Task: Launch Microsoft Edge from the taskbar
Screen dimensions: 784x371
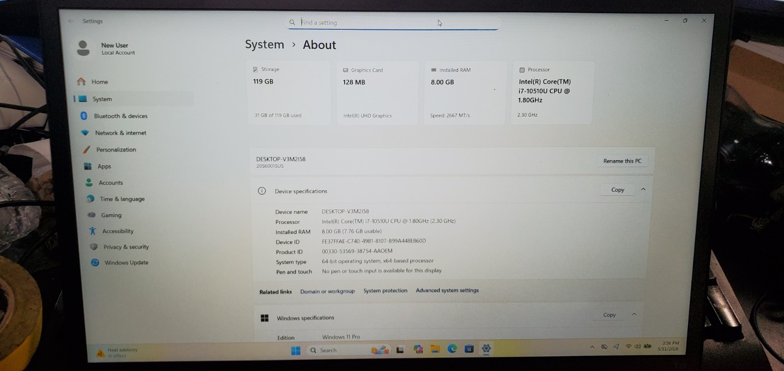Action: coord(452,348)
